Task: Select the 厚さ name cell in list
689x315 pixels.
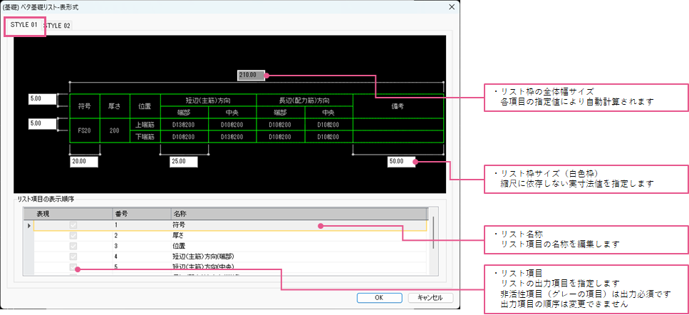Action: click(299, 235)
